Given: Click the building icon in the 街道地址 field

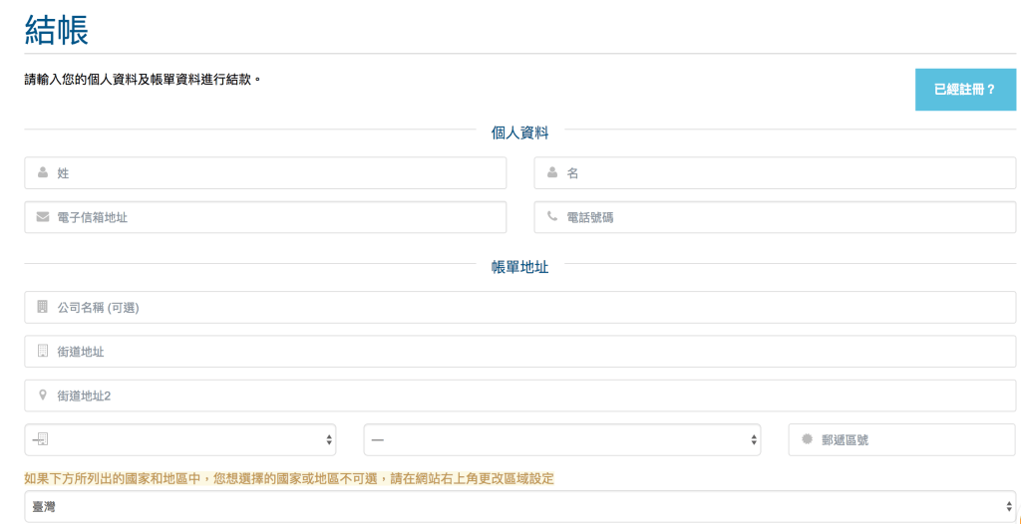Looking at the screenshot, I should 43,351.
